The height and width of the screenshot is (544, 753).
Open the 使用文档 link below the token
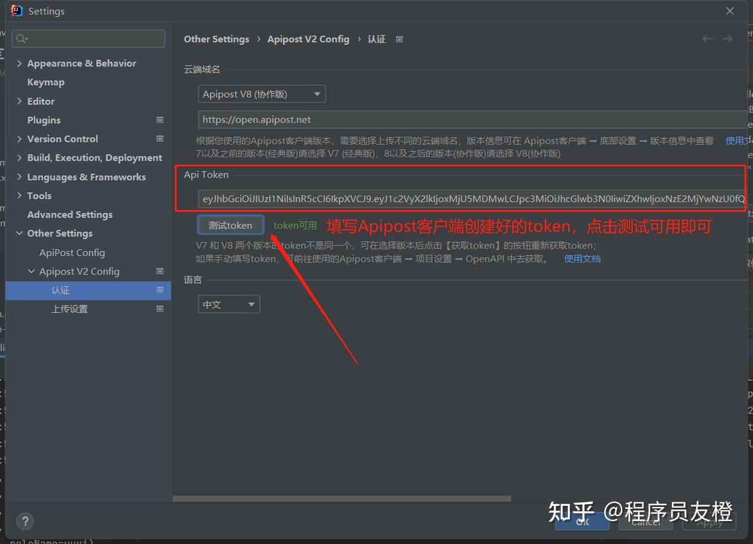582,258
